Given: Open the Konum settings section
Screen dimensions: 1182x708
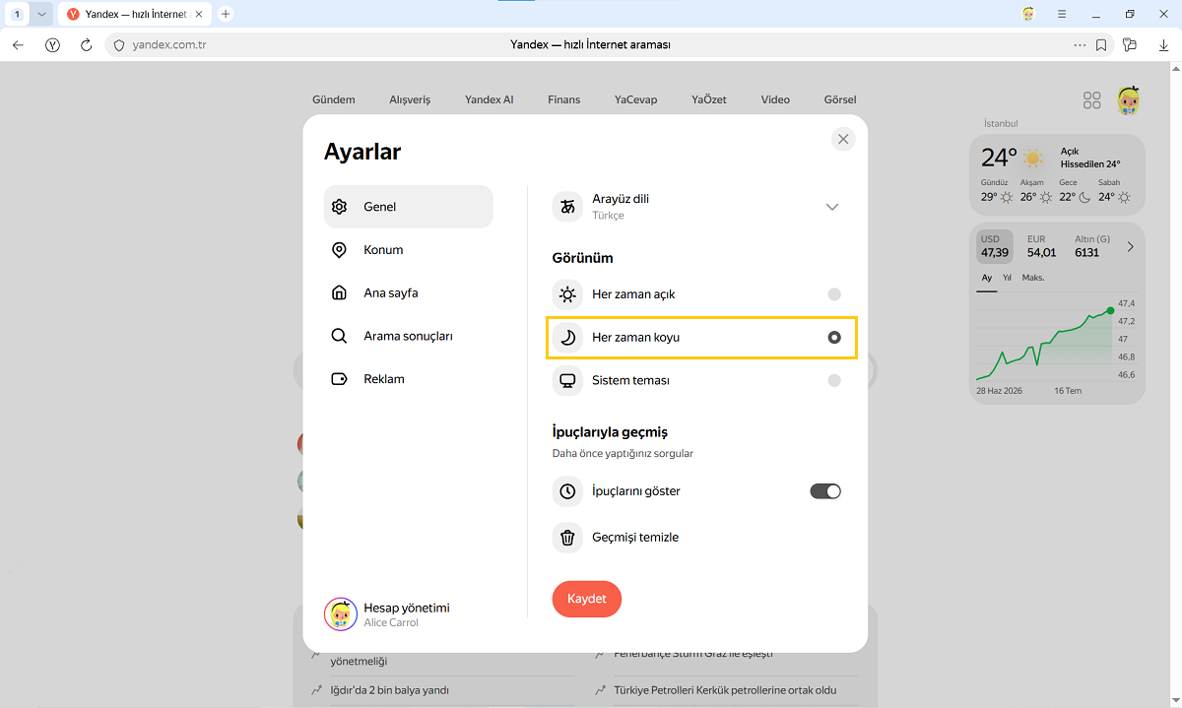Looking at the screenshot, I should pos(408,250).
